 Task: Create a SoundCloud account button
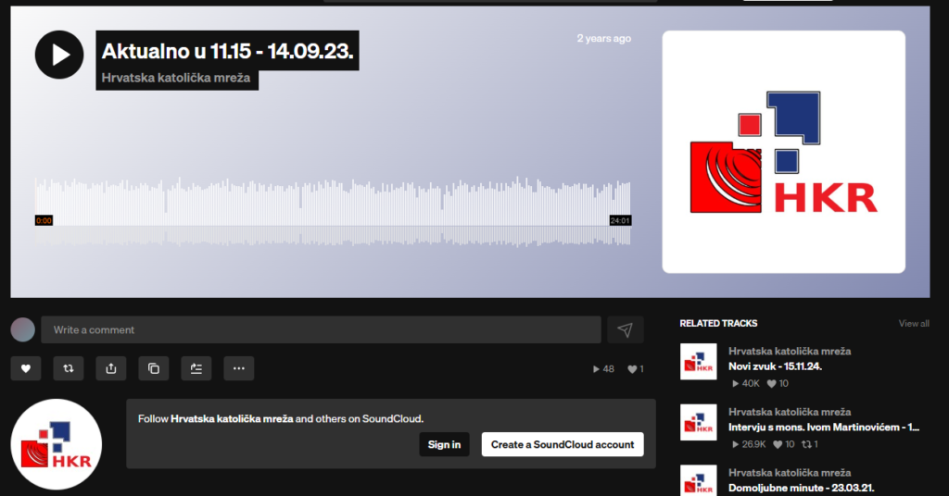tap(562, 444)
